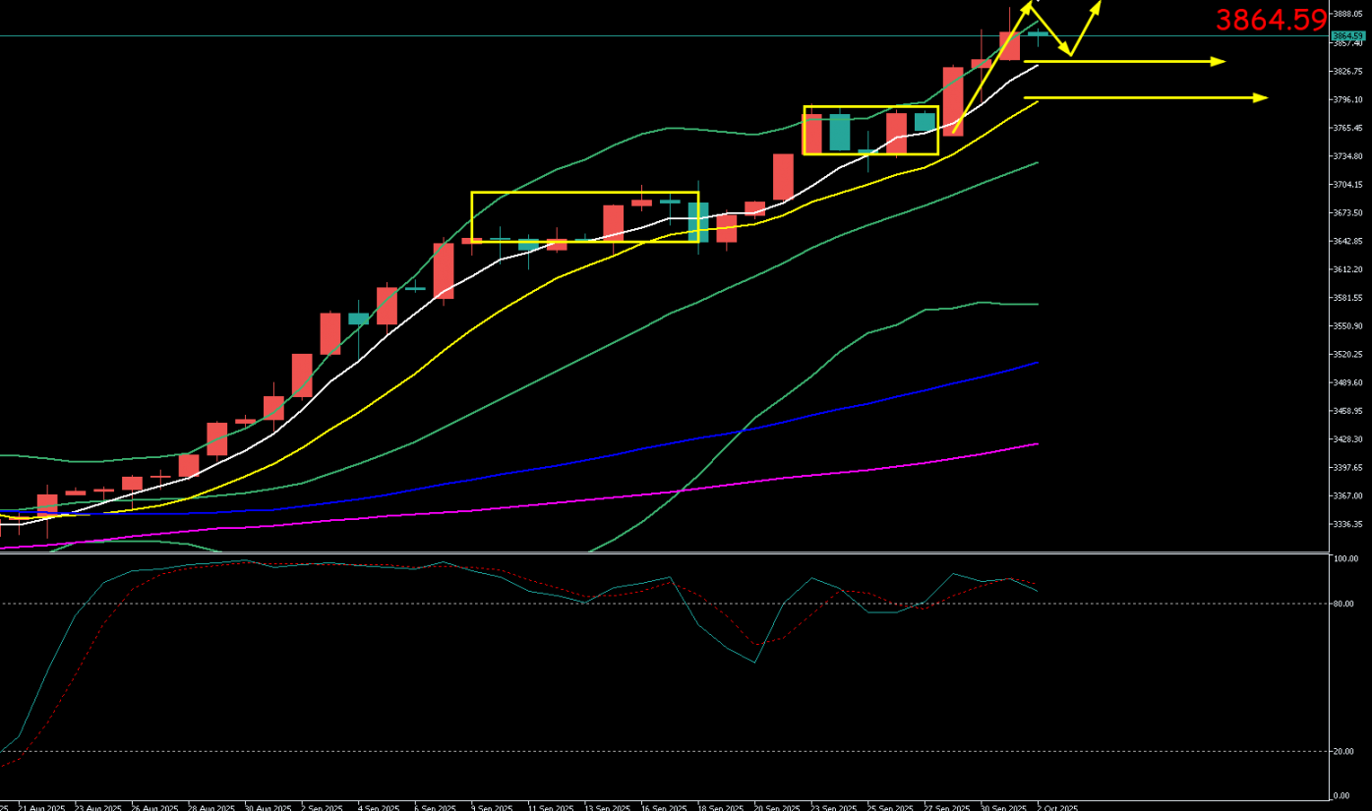Select the lower yellow horizontal arrow line
Viewport: 1372px width, 811px height.
pos(1141,97)
